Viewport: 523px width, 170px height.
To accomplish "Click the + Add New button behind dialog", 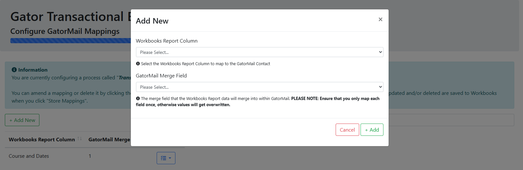I will [22, 120].
